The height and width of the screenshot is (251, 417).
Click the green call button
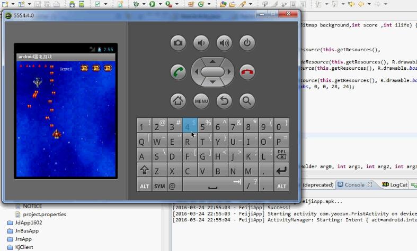(178, 72)
